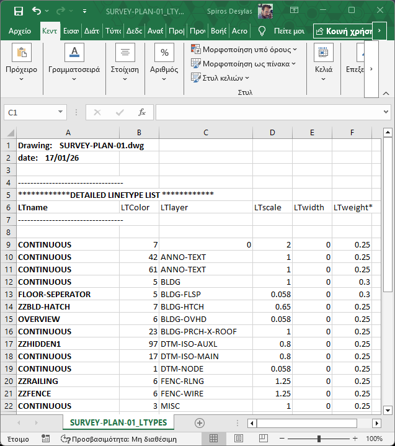Expand the Κελιά cells group
Viewport: 395px width, 446px height.
click(x=323, y=63)
